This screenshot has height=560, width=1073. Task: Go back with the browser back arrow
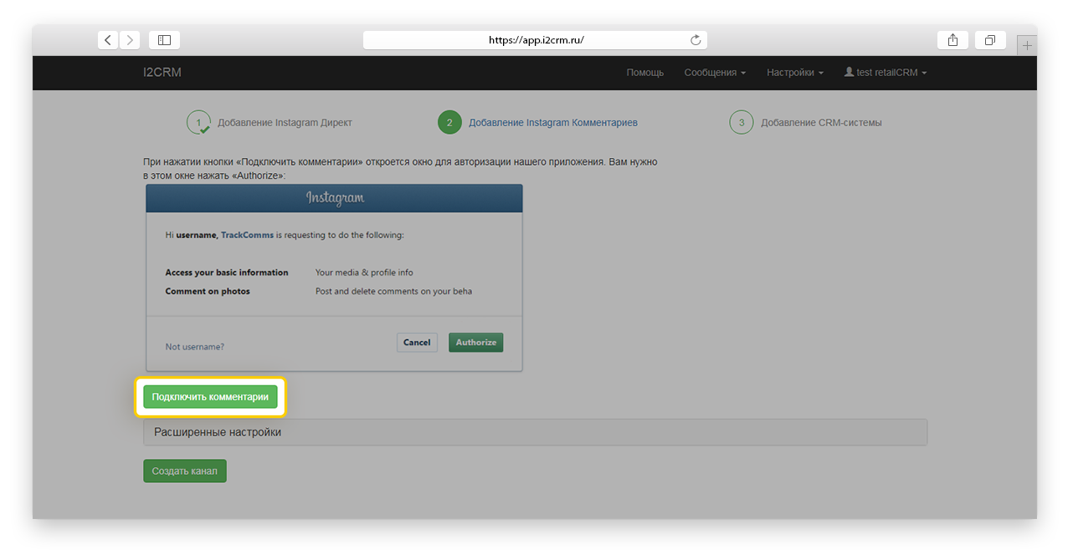point(108,40)
